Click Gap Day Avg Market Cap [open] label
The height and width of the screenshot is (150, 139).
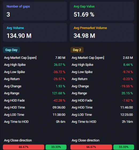coord(20,58)
